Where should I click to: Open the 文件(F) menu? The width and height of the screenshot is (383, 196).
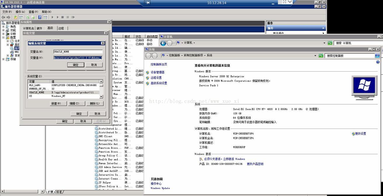point(7,12)
